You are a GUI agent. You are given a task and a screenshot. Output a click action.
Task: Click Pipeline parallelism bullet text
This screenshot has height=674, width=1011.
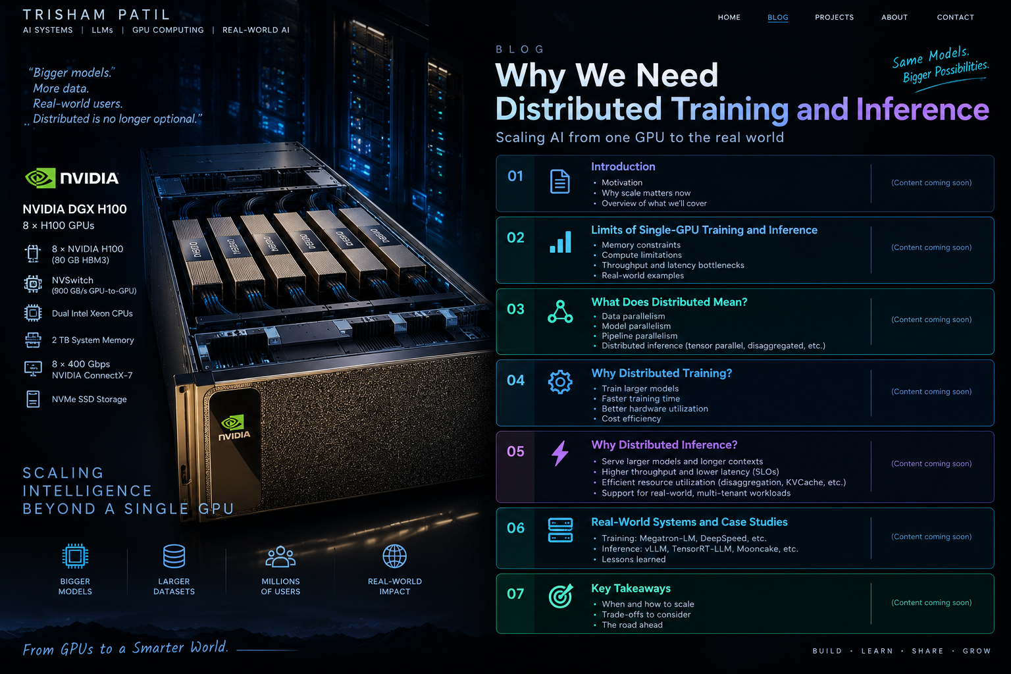click(x=639, y=336)
